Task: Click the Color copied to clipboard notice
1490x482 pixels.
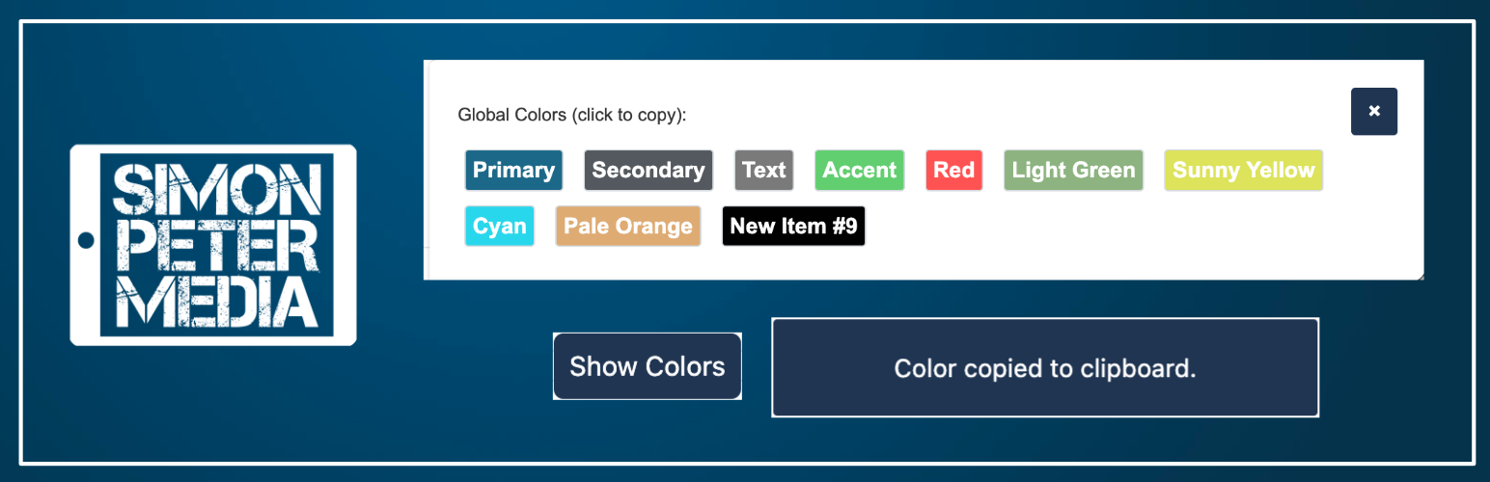Action: pyautogui.click(x=1044, y=368)
